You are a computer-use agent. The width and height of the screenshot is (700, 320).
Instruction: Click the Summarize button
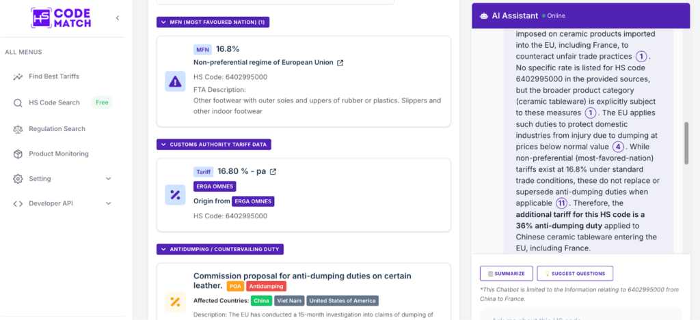pos(506,274)
